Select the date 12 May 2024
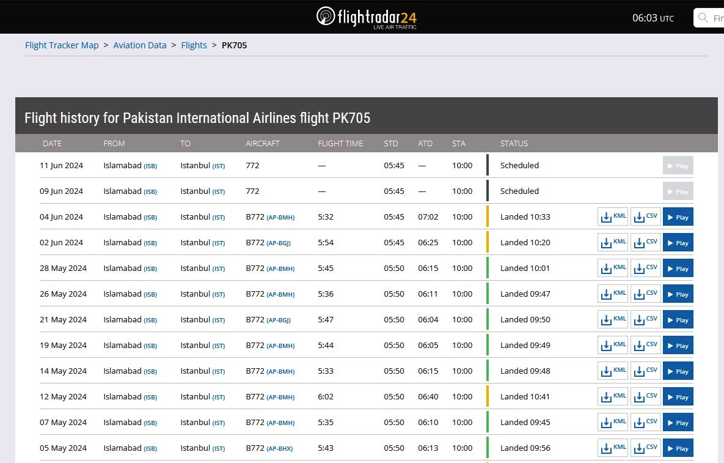 click(64, 396)
